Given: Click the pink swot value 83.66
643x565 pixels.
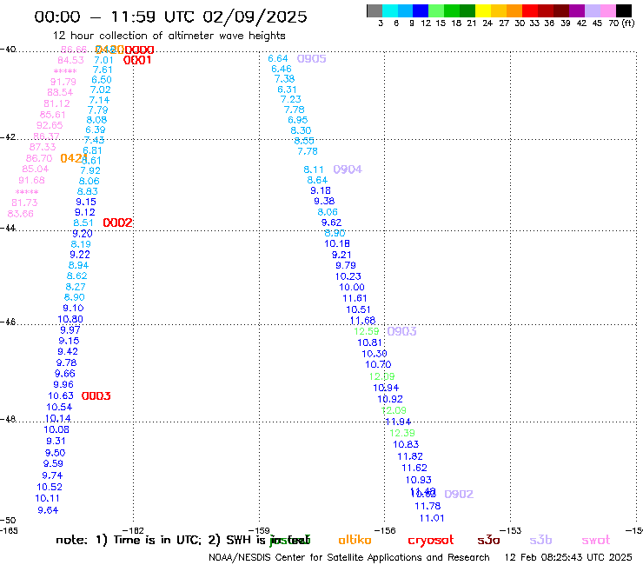Looking at the screenshot, I should click(x=21, y=214).
